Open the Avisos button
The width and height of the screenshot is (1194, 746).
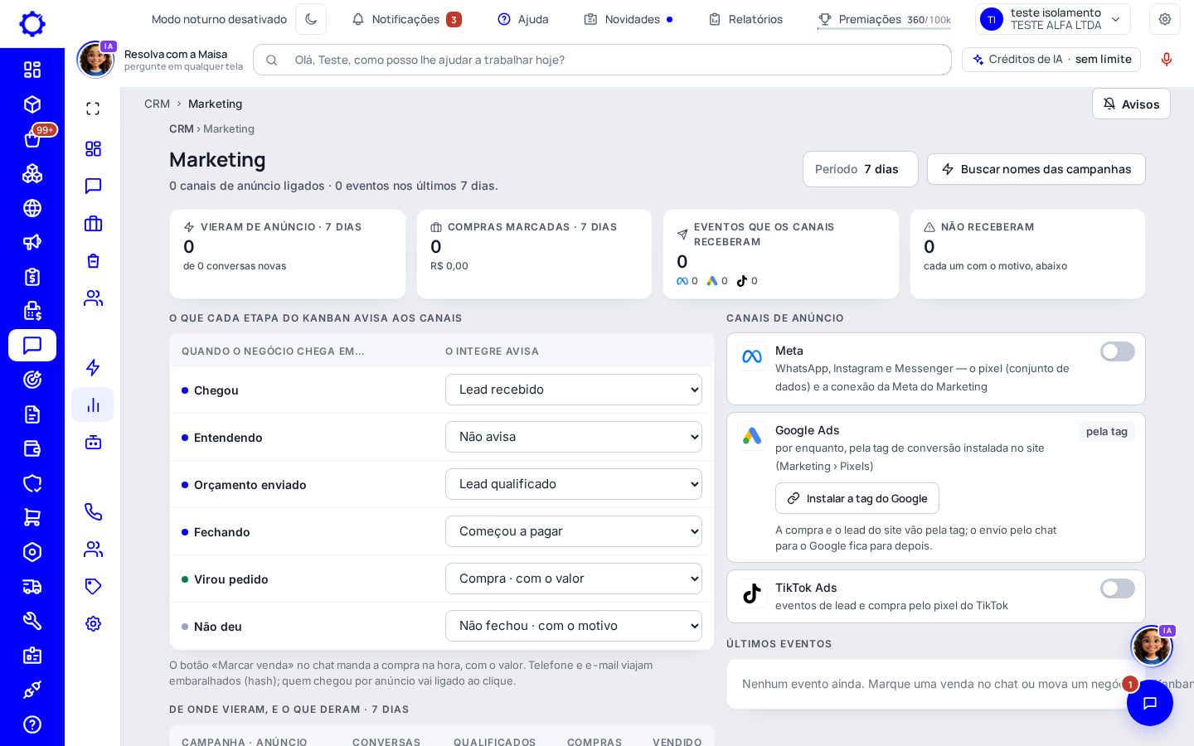(1131, 104)
